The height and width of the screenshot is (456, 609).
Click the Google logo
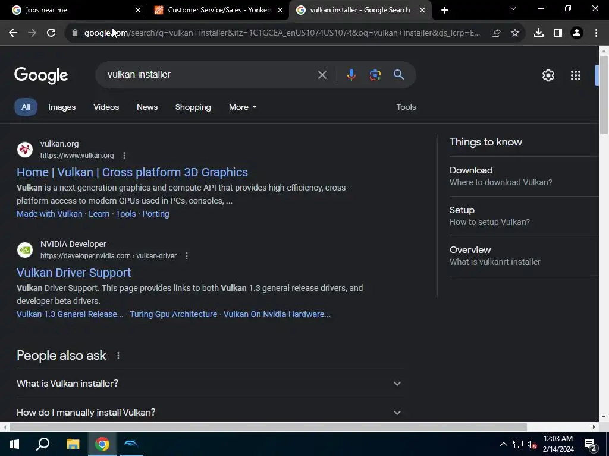tap(41, 75)
